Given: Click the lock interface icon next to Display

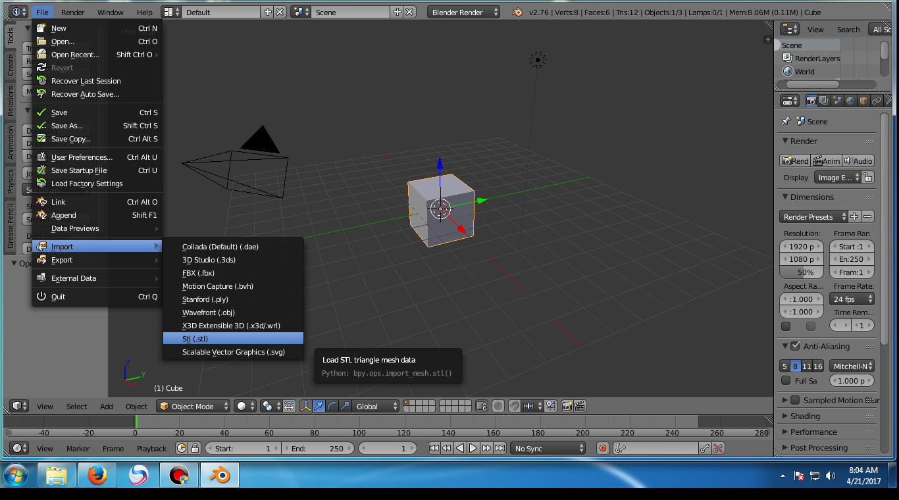Looking at the screenshot, I should (868, 178).
